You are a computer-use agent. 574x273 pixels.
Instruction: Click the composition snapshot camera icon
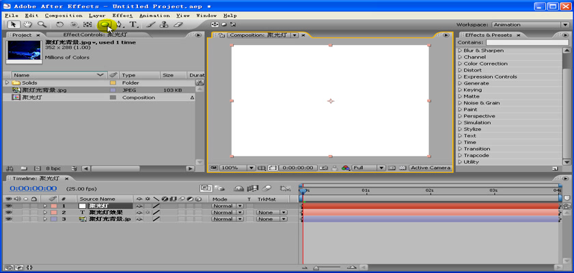point(323,168)
